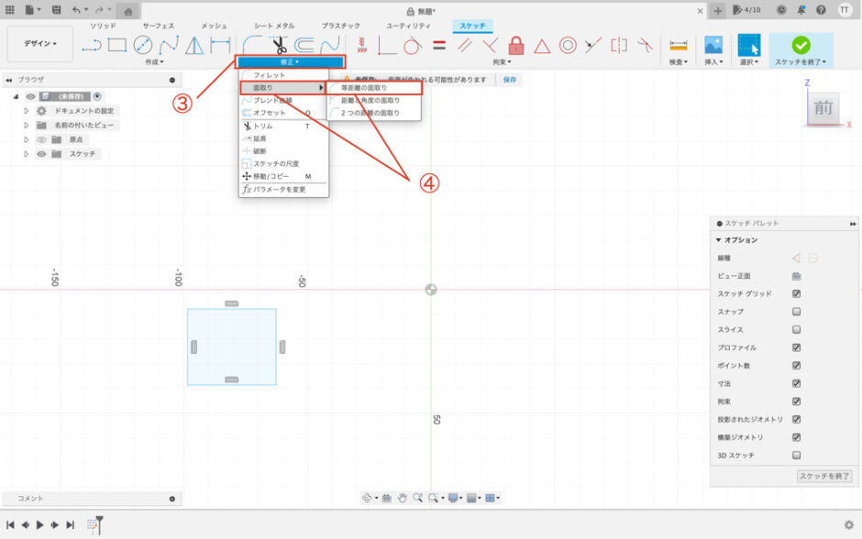Expand the ドキュメントの設定 tree node
The height and width of the screenshot is (539, 862).
[x=27, y=111]
